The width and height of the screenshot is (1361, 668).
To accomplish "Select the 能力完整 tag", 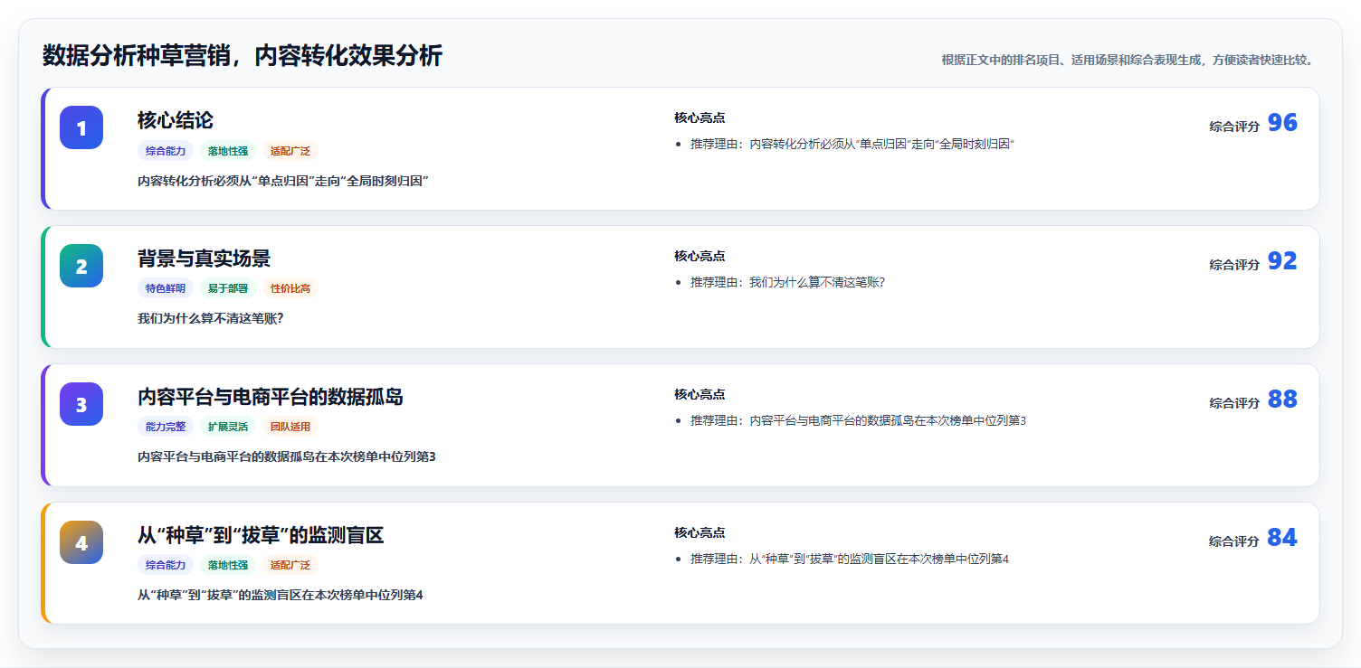I will click(x=166, y=428).
